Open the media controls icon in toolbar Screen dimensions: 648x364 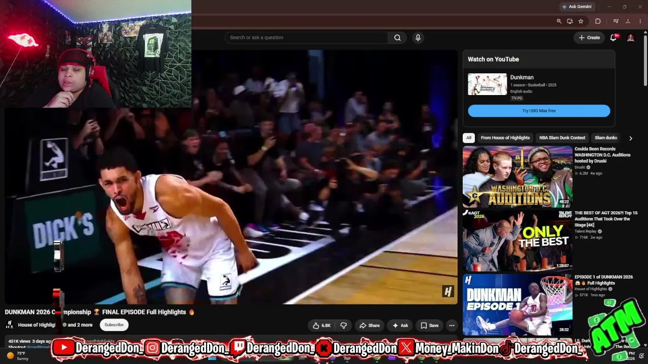point(616,21)
